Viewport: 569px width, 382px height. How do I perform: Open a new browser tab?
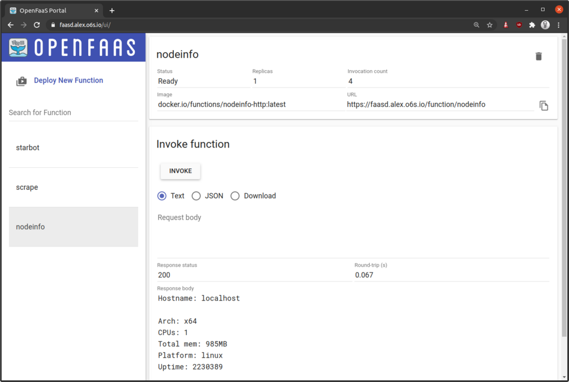tap(112, 11)
